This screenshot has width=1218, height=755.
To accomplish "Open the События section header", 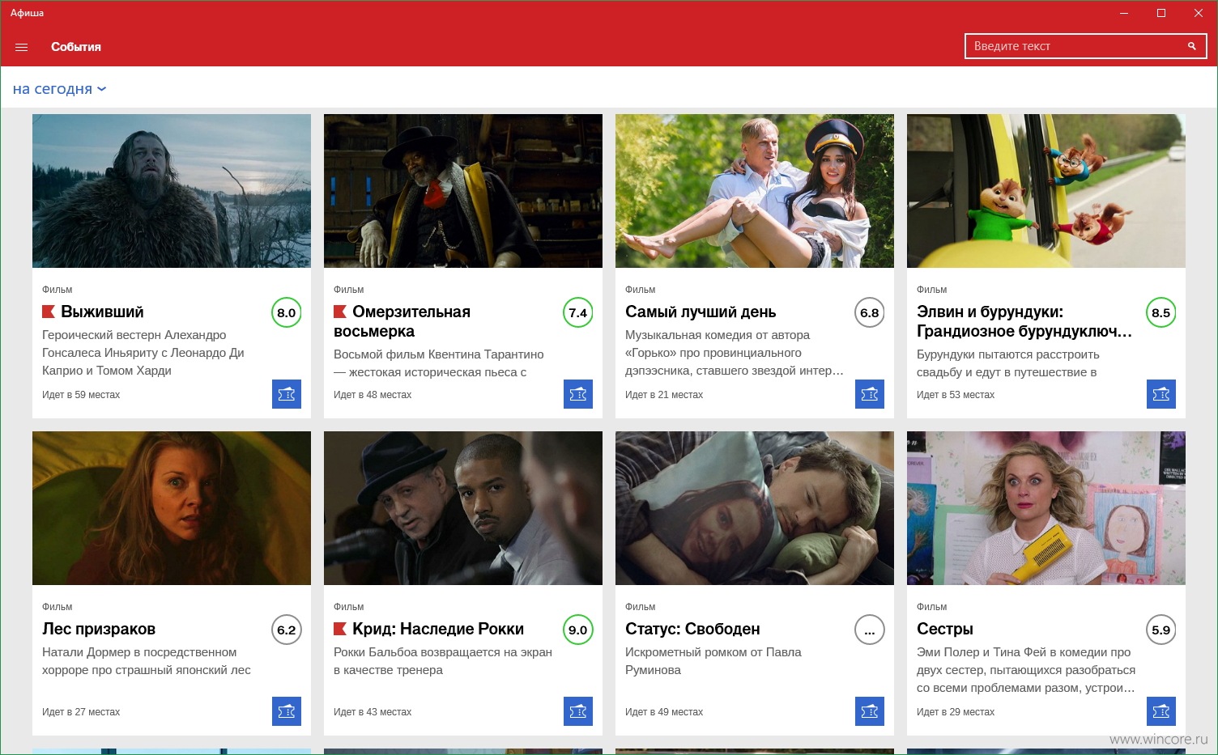I will [x=76, y=47].
